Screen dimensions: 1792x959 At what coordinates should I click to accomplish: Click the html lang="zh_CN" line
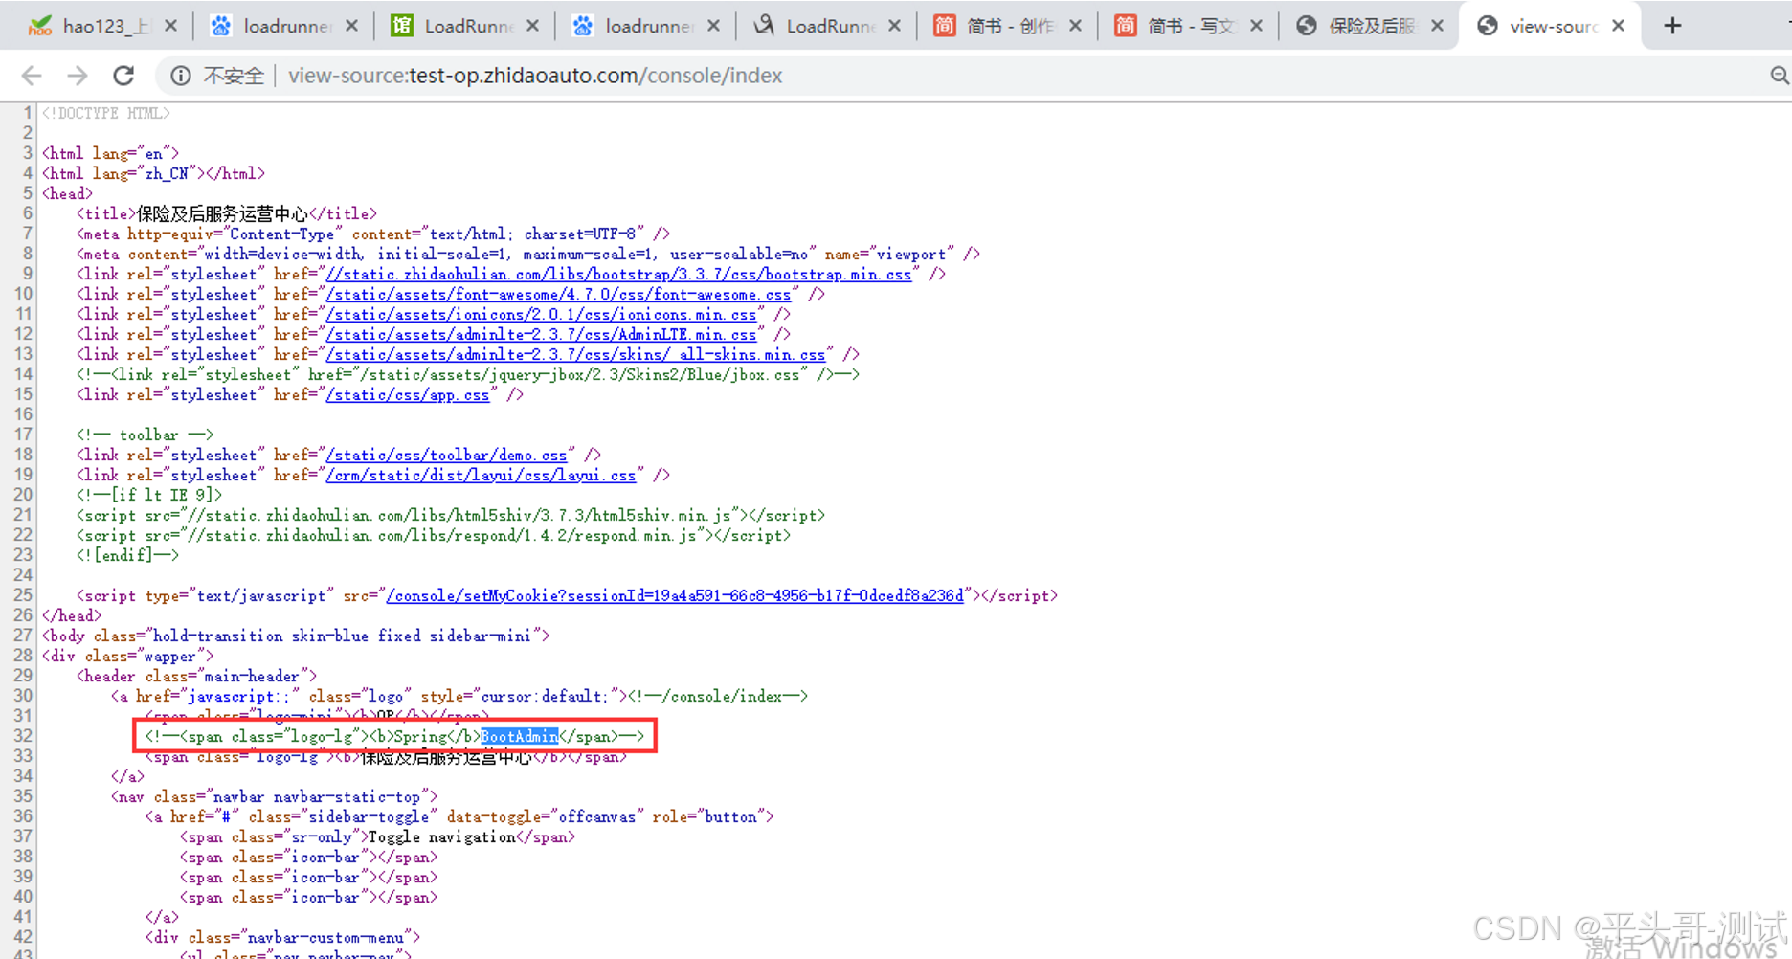pyautogui.click(x=153, y=174)
